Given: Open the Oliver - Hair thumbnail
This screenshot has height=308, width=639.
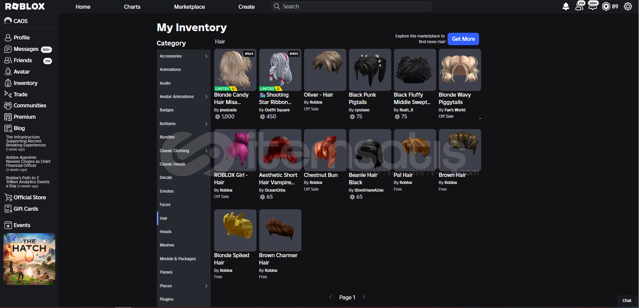Looking at the screenshot, I should [x=325, y=70].
